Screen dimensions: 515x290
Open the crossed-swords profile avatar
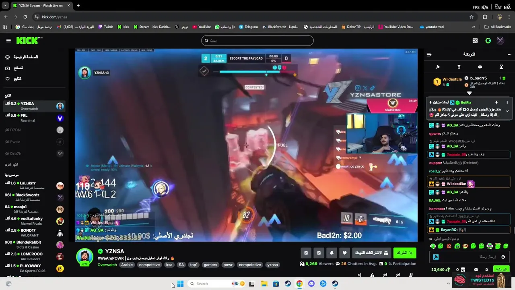(500, 41)
